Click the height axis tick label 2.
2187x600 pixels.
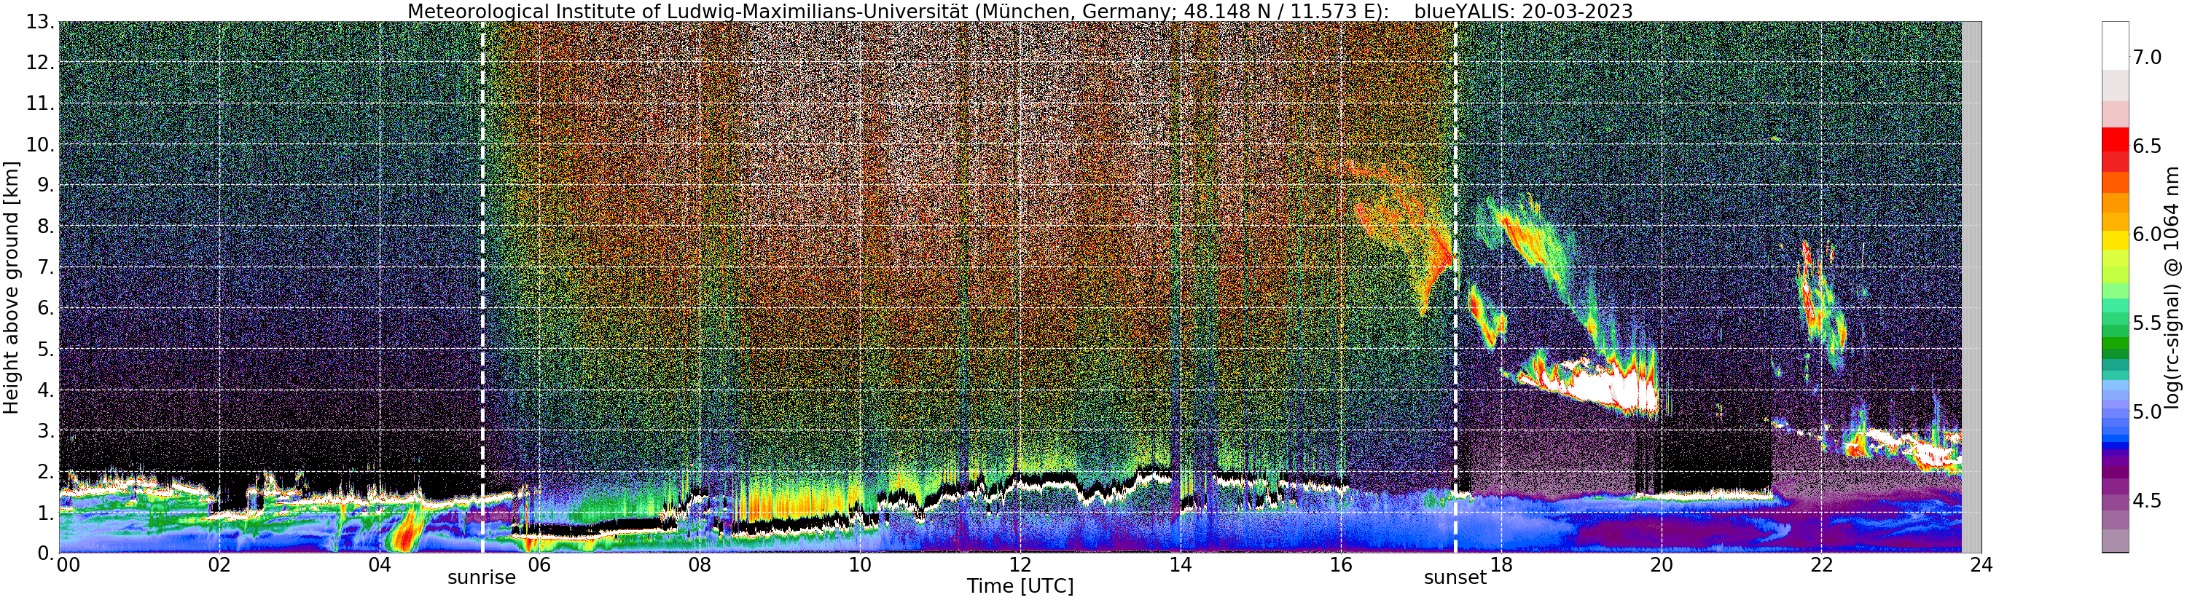point(44,472)
